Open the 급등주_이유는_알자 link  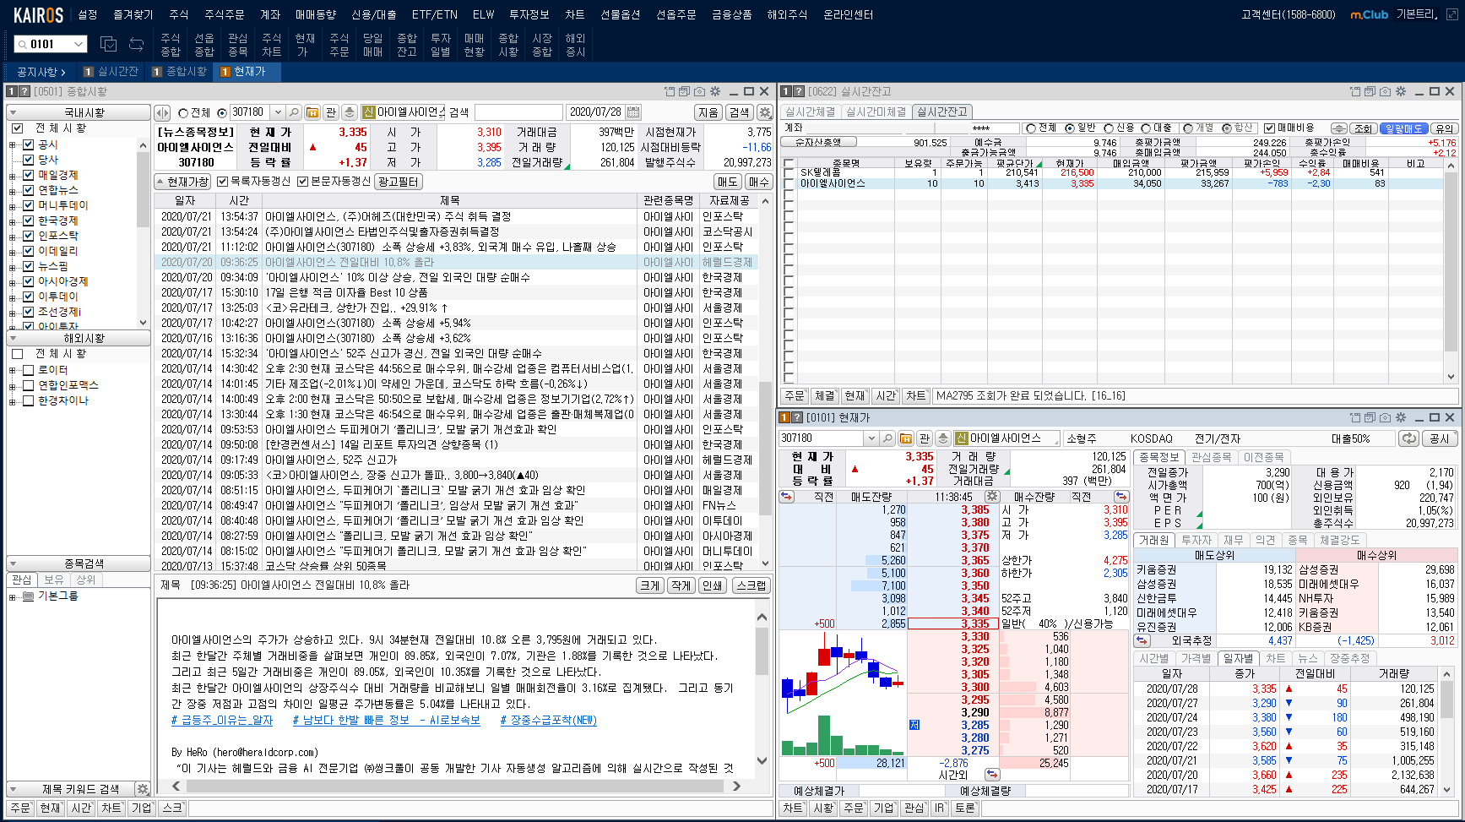click(222, 721)
